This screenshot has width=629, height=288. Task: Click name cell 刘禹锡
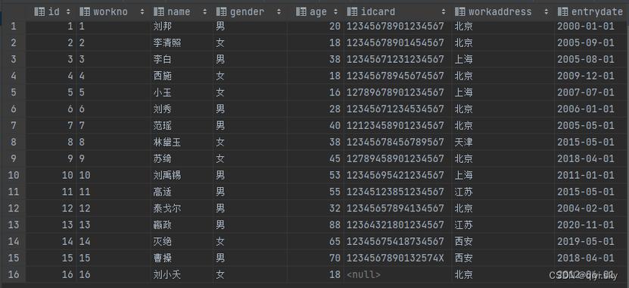[x=167, y=175]
